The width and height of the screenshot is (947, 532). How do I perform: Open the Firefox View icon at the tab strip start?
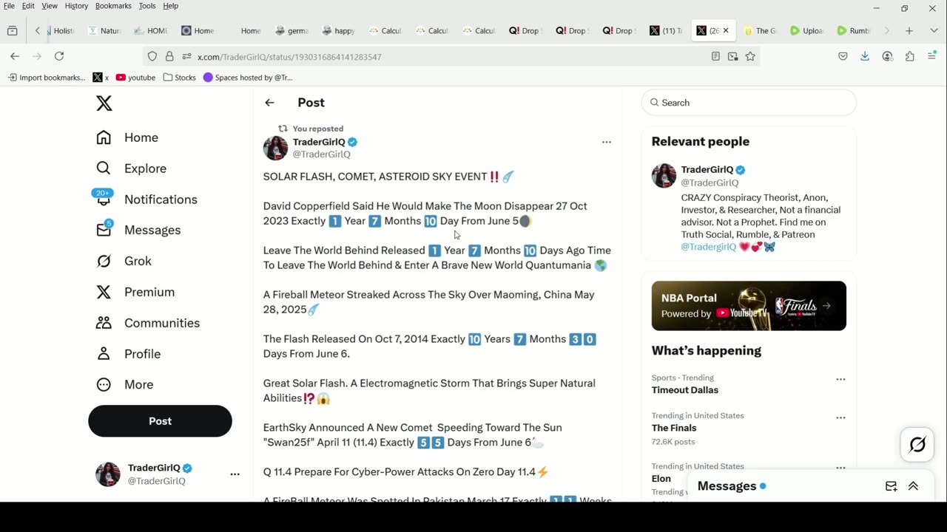[x=13, y=30]
